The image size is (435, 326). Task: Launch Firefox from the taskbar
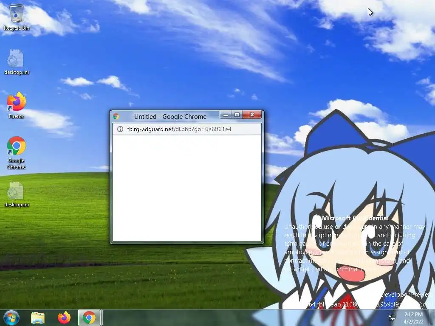click(64, 318)
